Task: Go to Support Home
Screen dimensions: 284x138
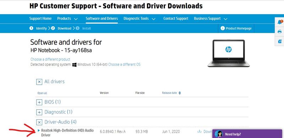Action: tap(40, 18)
